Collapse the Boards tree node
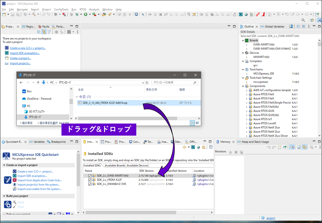 click(x=243, y=40)
